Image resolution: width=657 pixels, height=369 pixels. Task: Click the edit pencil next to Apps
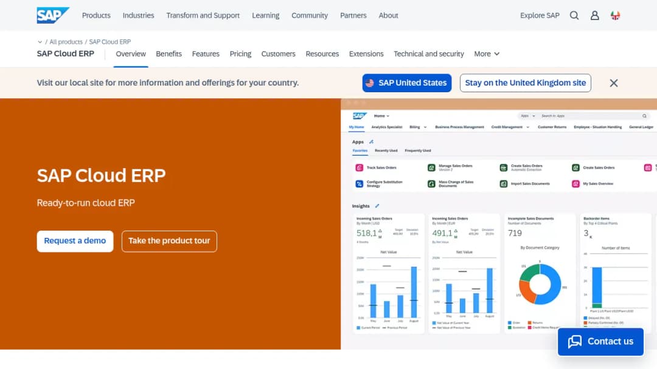371,141
